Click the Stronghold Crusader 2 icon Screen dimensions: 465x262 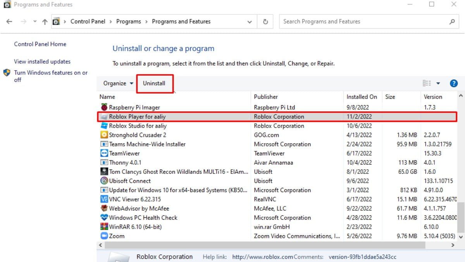[x=104, y=135]
